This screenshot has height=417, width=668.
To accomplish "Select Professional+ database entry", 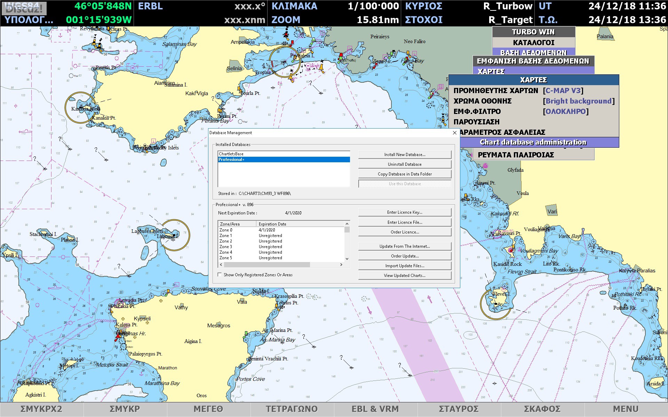I will coord(284,160).
